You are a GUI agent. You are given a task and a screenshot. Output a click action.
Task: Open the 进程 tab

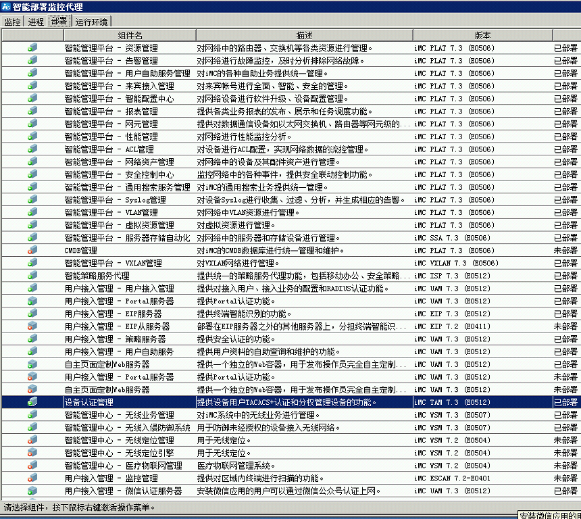coord(36,22)
